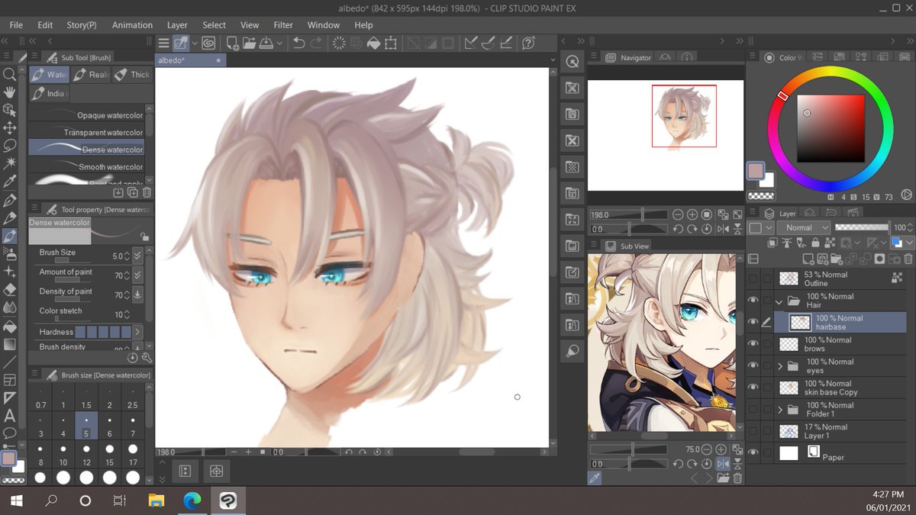The width and height of the screenshot is (916, 515).
Task: Click the Undo arrow in command bar
Action: 299,43
